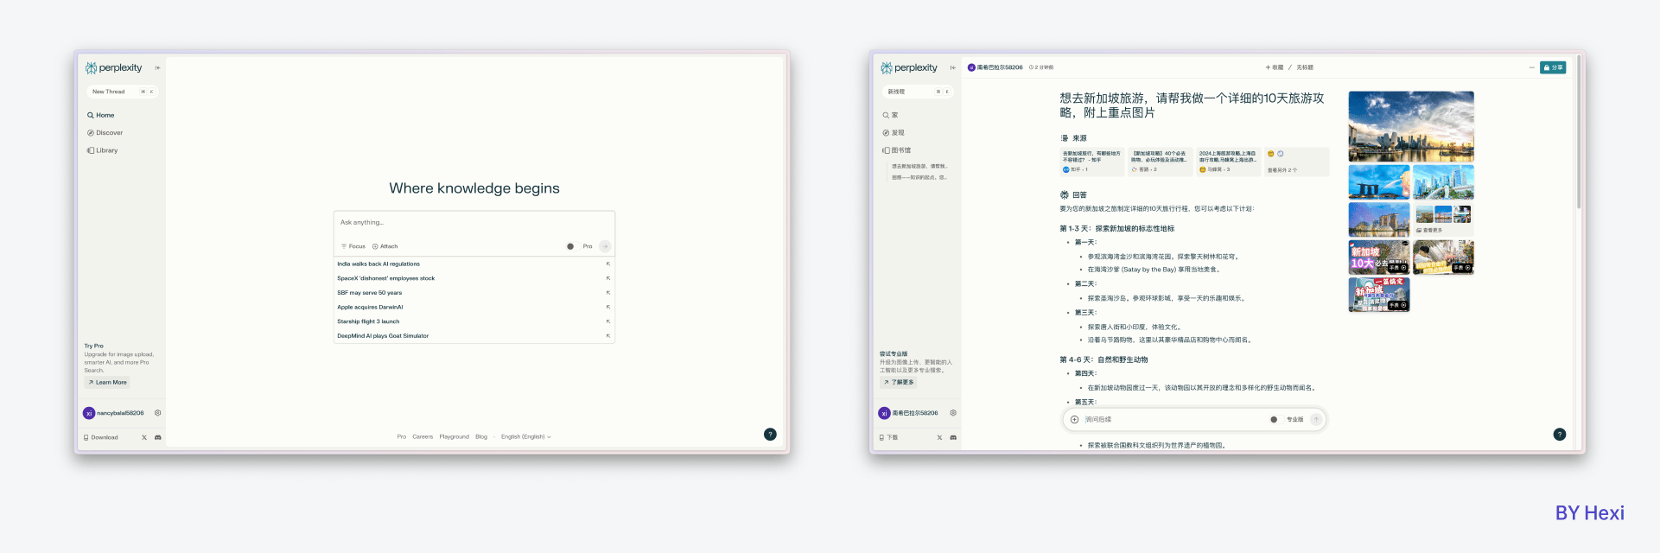Open the Discord icon in the left window
The width and height of the screenshot is (1660, 553).
tap(158, 437)
